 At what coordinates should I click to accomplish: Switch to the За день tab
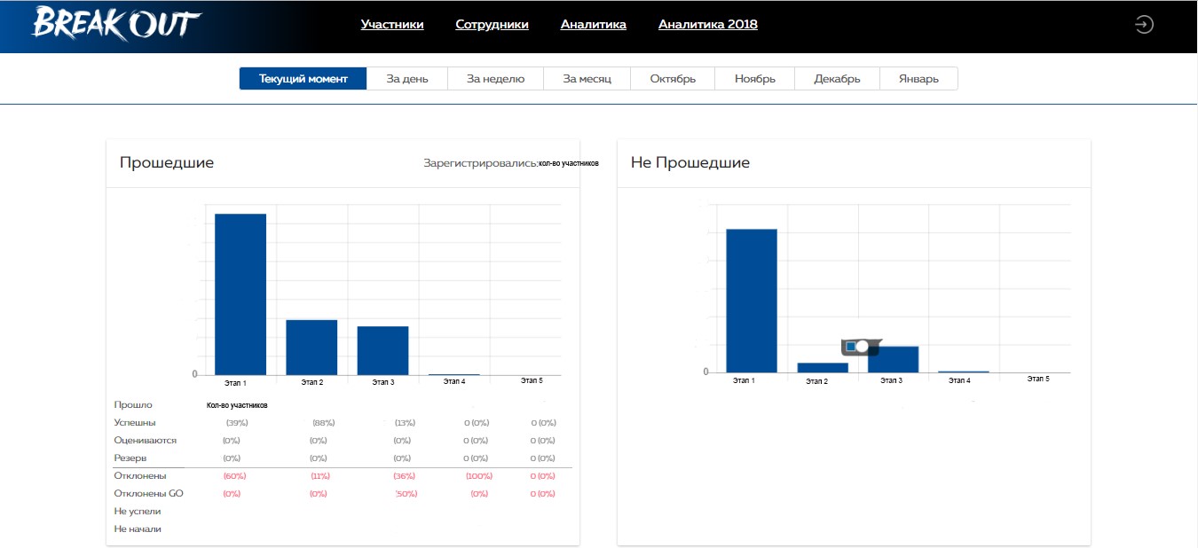(x=406, y=78)
